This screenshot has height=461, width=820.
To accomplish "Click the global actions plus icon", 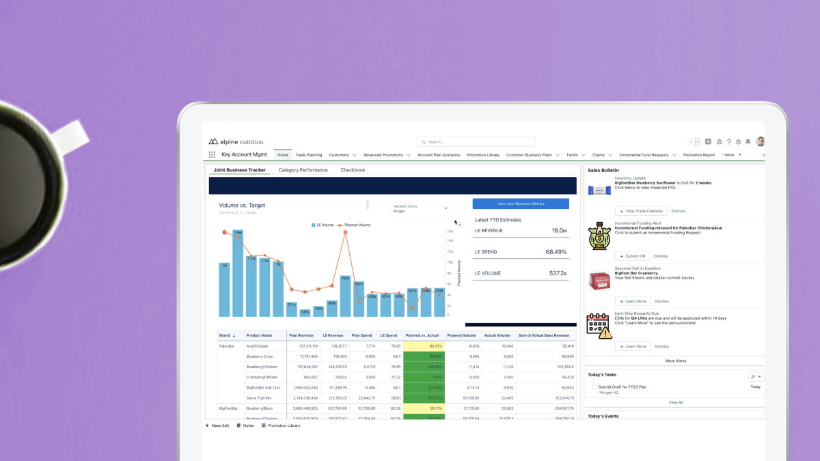I will 709,142.
